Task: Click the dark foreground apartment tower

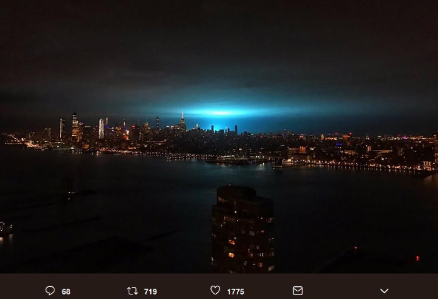Action: [x=243, y=229]
